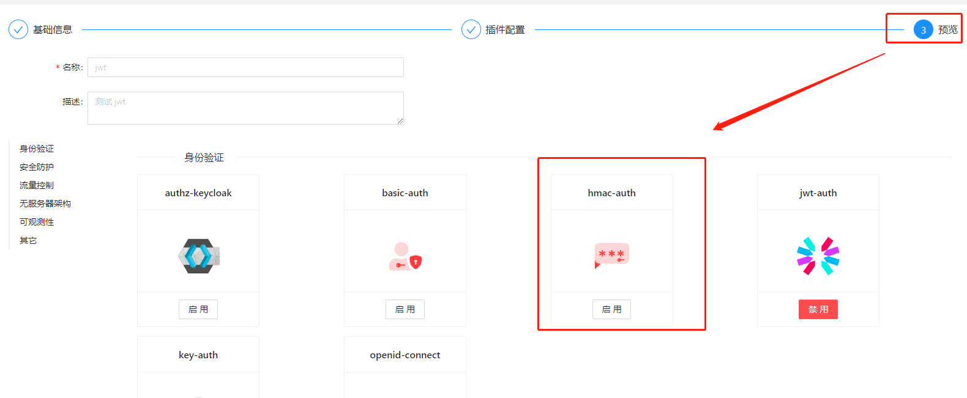The image size is (967, 398).
Task: Click the authz-keycloak plugin logo
Action: (x=198, y=256)
